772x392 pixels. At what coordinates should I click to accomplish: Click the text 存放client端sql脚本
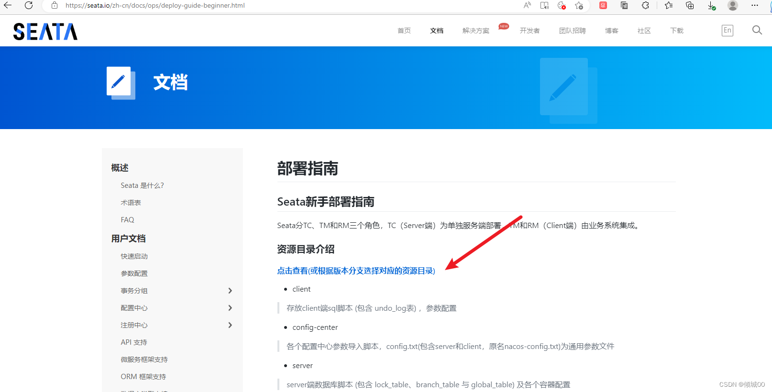coord(320,308)
